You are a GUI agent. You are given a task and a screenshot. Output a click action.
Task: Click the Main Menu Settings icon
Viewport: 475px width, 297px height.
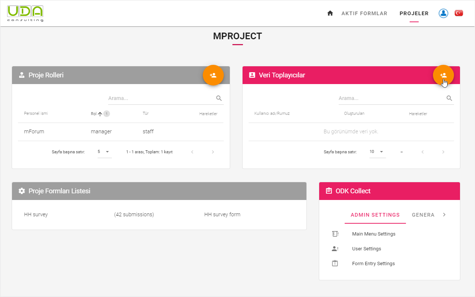click(x=335, y=234)
